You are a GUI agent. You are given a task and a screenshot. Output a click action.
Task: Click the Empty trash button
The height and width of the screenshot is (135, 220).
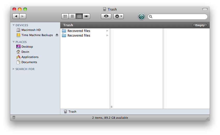tap(200, 25)
